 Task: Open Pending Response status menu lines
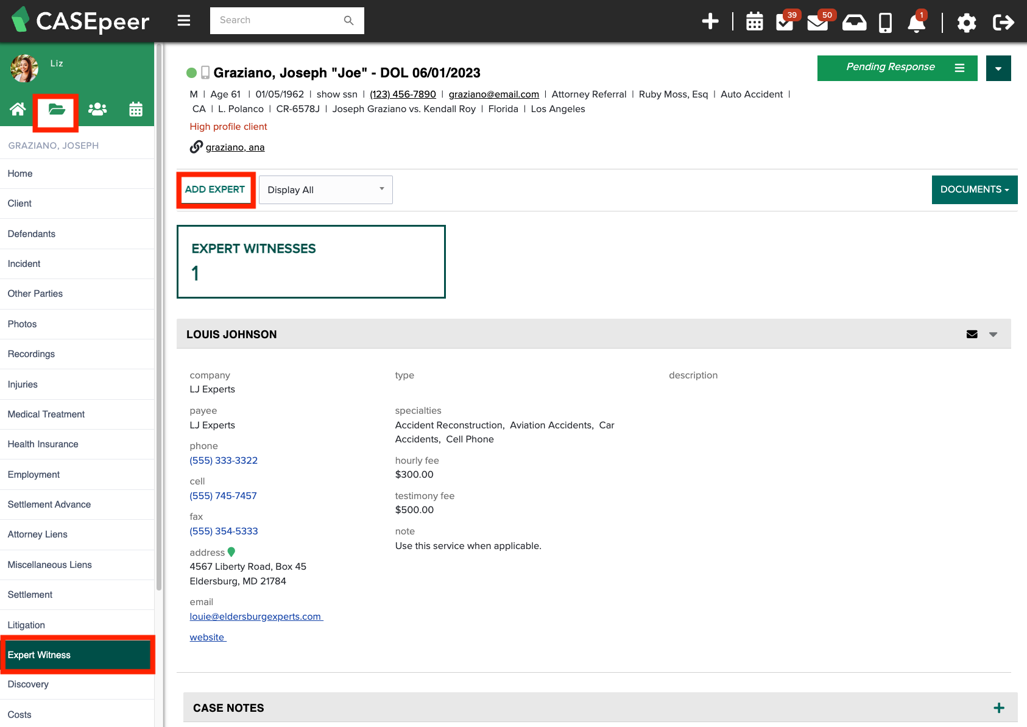[x=959, y=68]
